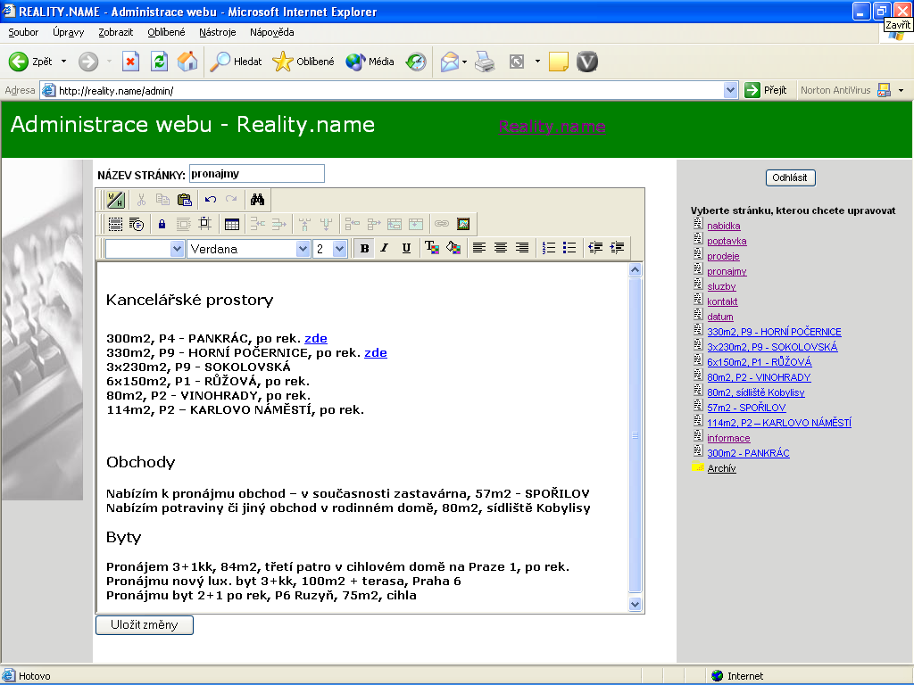914x685 pixels.
Task: Click the Uložit změny button
Action: pyautogui.click(x=145, y=625)
